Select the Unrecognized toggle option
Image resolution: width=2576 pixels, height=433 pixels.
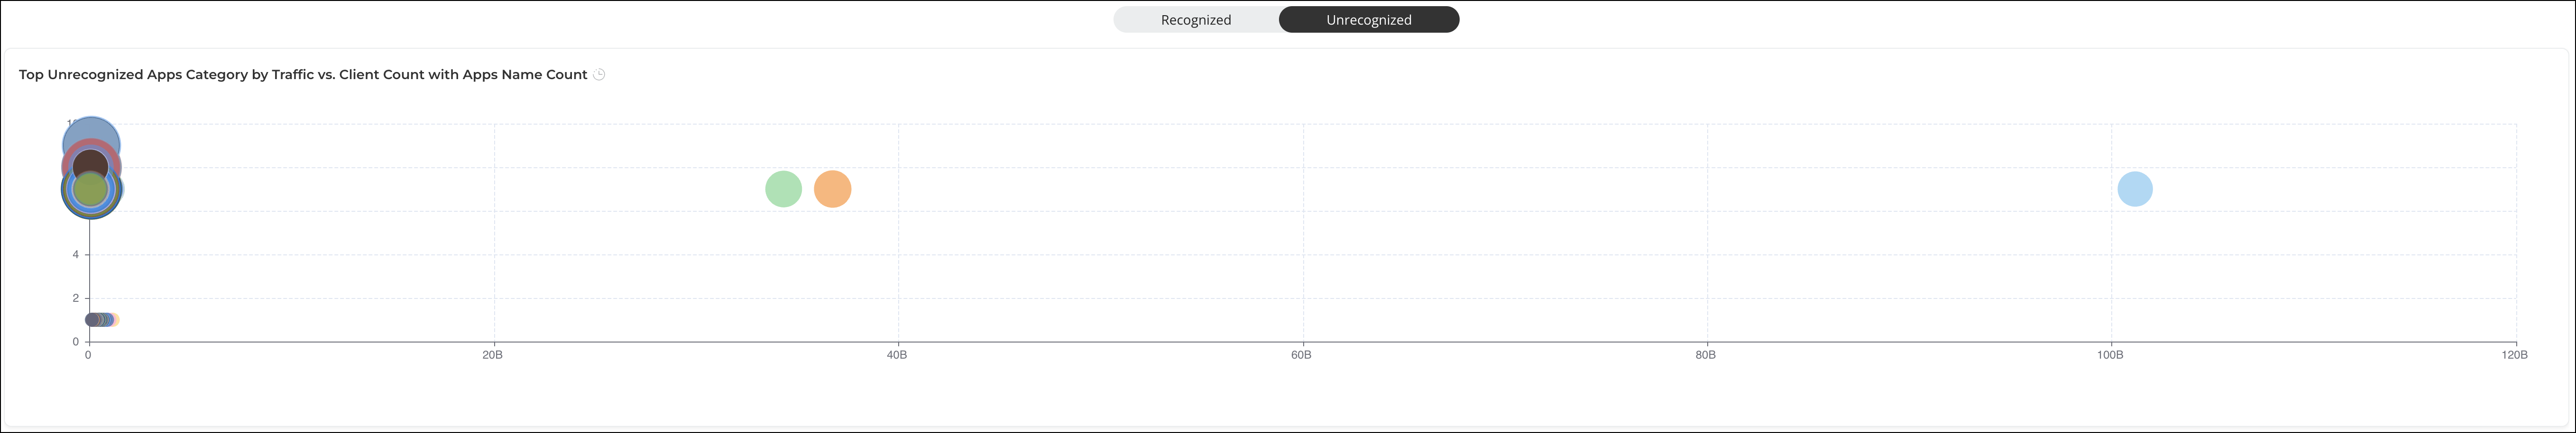1369,20
